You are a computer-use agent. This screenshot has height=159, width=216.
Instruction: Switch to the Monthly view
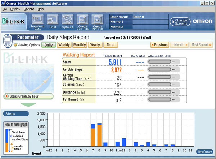(x=80, y=45)
